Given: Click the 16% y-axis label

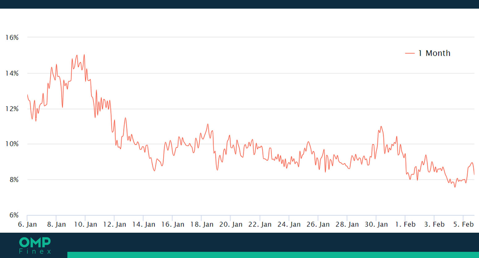Looking at the screenshot, I should [x=12, y=38].
